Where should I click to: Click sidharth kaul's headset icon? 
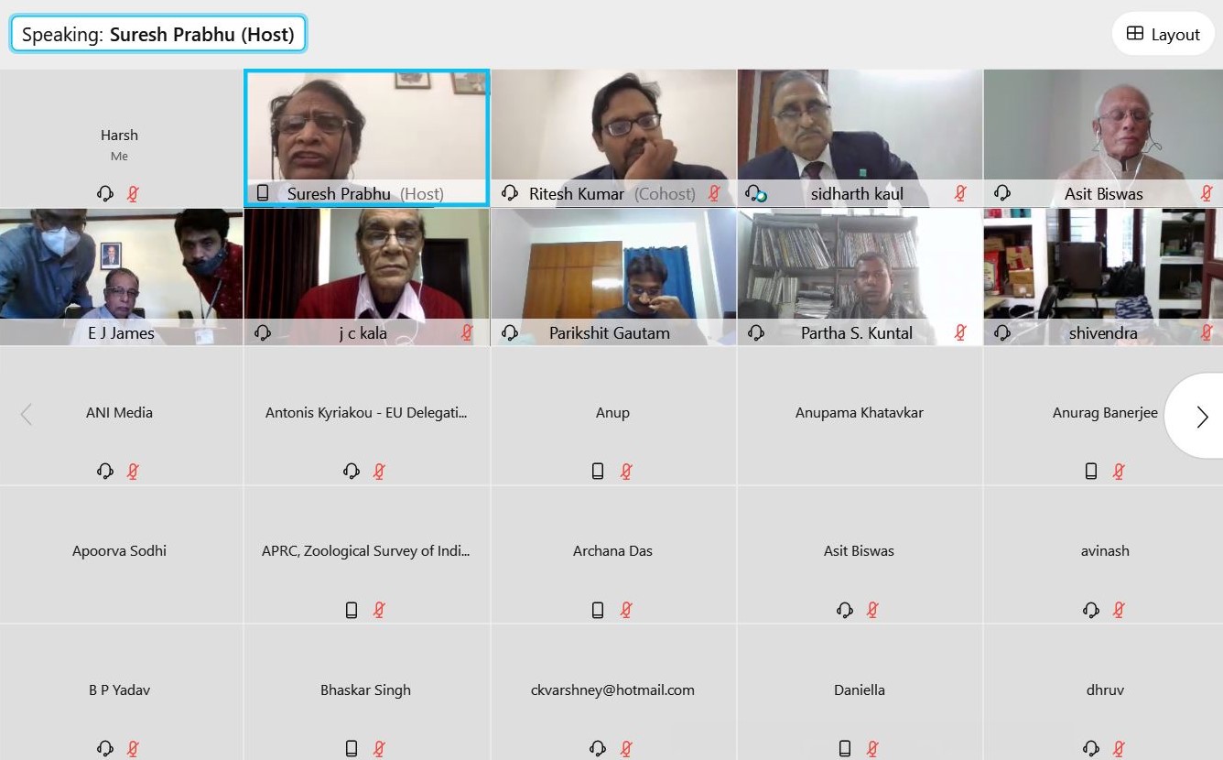point(755,193)
